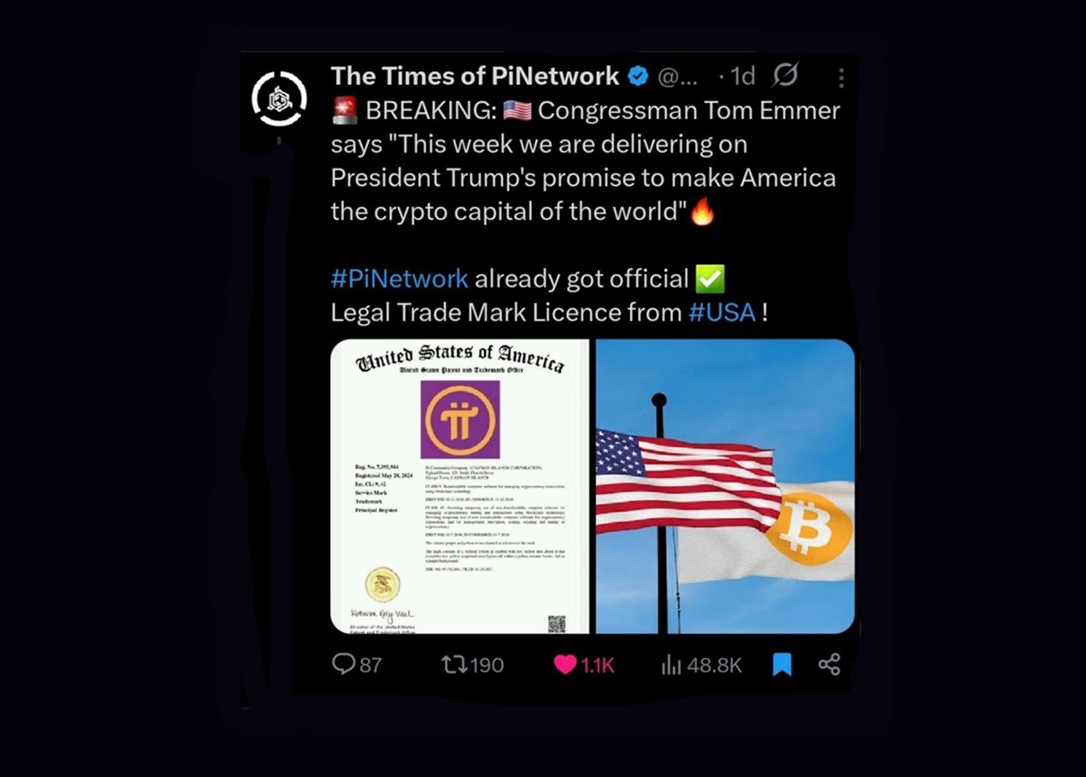Open The Times of PiNetwork profile avatar
Viewport: 1086px width, 777px height.
click(279, 100)
